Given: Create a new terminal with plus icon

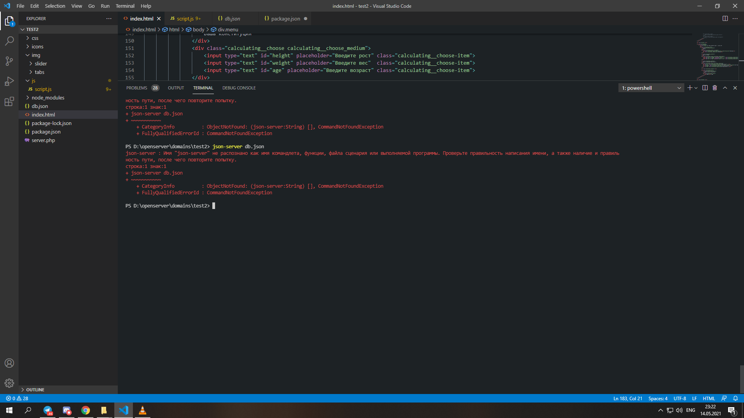Looking at the screenshot, I should [690, 88].
